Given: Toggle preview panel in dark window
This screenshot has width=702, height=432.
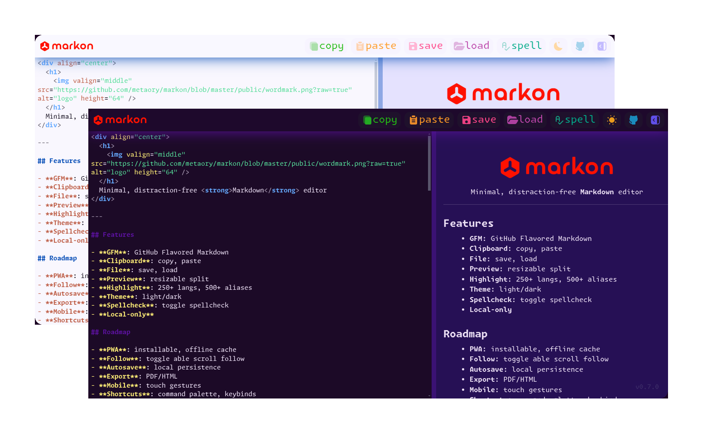Looking at the screenshot, I should coord(655,120).
